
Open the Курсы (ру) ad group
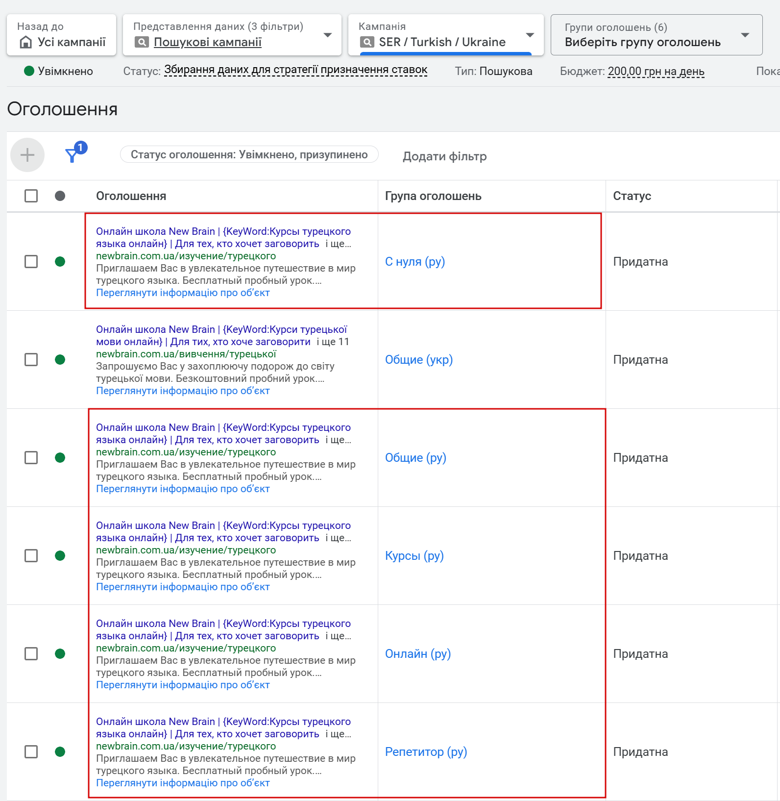tap(414, 556)
